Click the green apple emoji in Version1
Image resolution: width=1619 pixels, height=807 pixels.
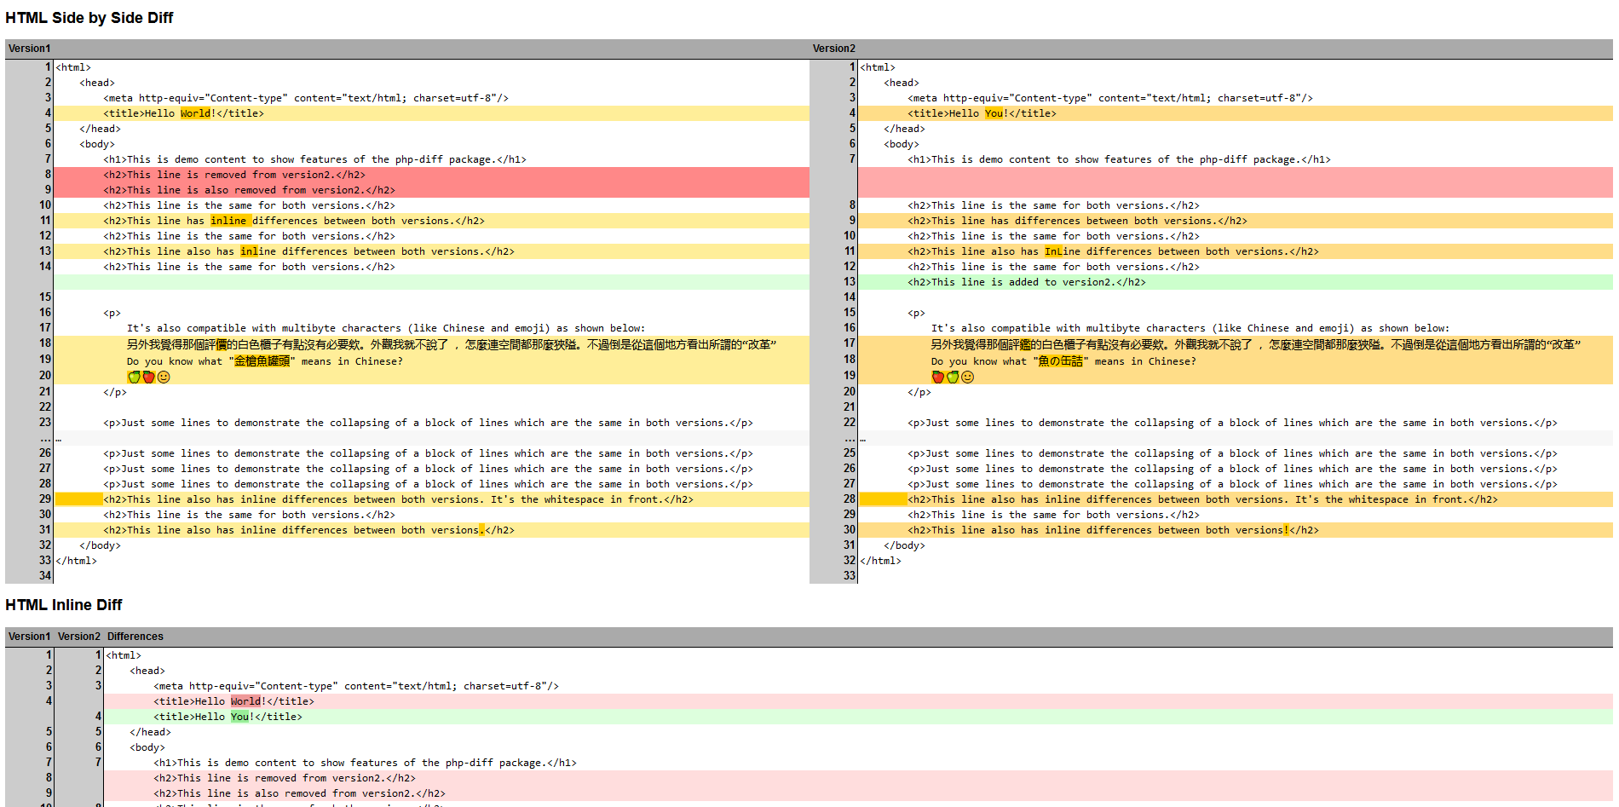tap(134, 377)
